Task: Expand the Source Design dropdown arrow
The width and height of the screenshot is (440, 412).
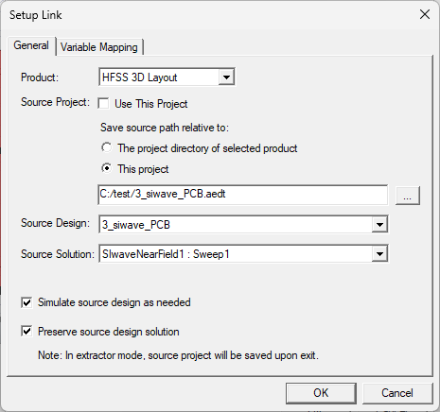Action: click(379, 225)
